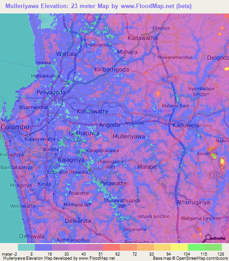
Task: Click the Thalawathugoda WP label
Action: [122, 204]
